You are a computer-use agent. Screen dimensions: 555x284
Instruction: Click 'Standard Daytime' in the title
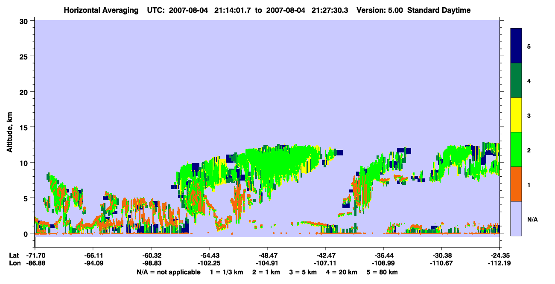coord(439,10)
